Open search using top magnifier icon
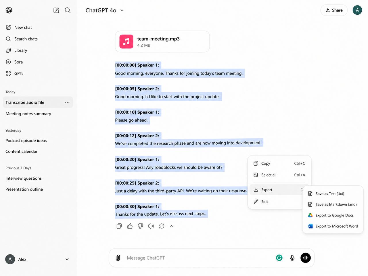 (x=68, y=10)
